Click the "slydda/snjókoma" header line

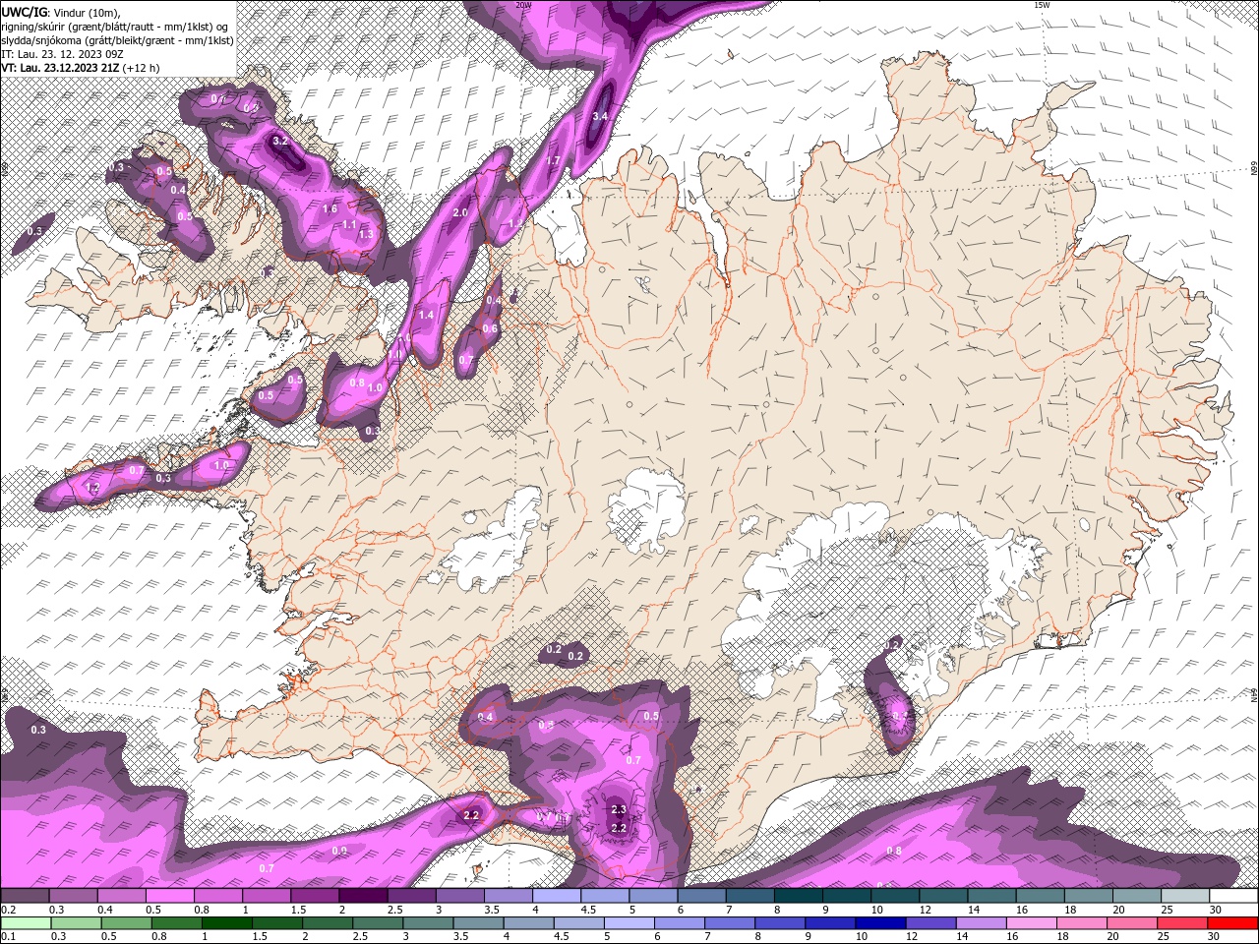(116, 40)
